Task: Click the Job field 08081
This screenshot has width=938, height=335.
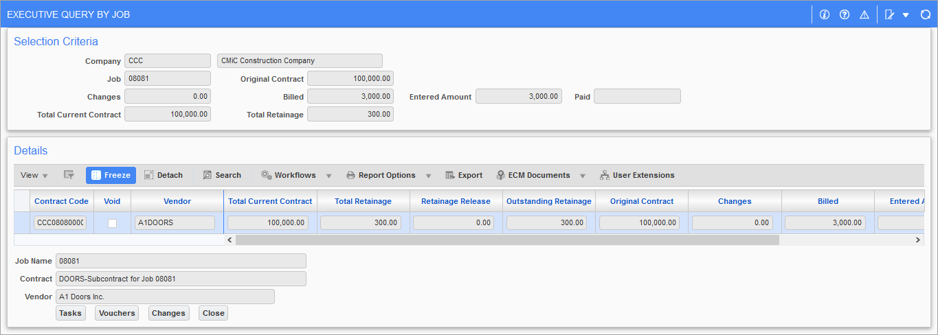Action: 168,79
